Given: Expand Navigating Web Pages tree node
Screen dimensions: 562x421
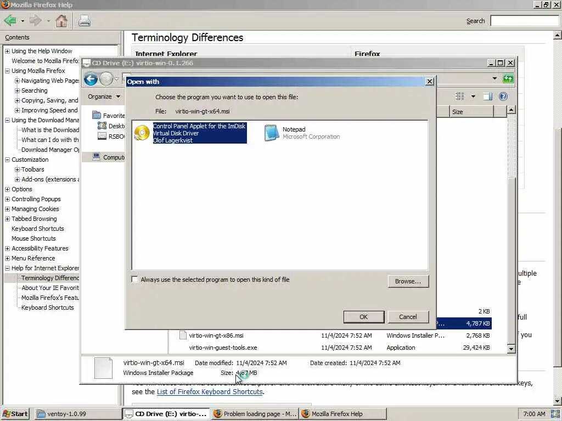Looking at the screenshot, I should click(x=17, y=81).
